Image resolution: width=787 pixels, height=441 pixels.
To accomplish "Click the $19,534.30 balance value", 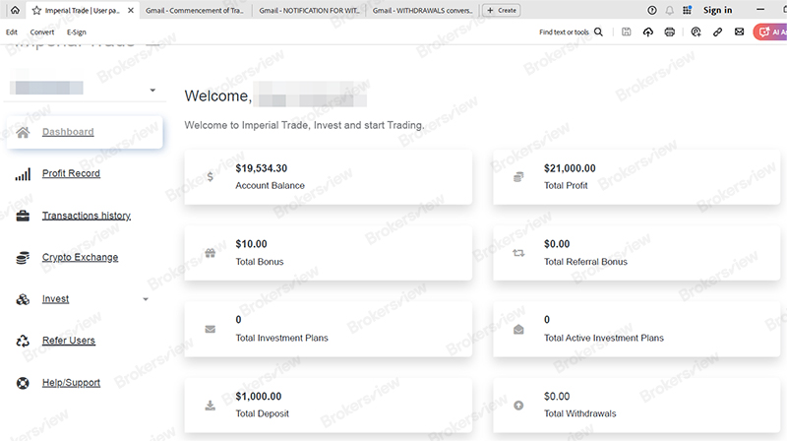I will [261, 168].
